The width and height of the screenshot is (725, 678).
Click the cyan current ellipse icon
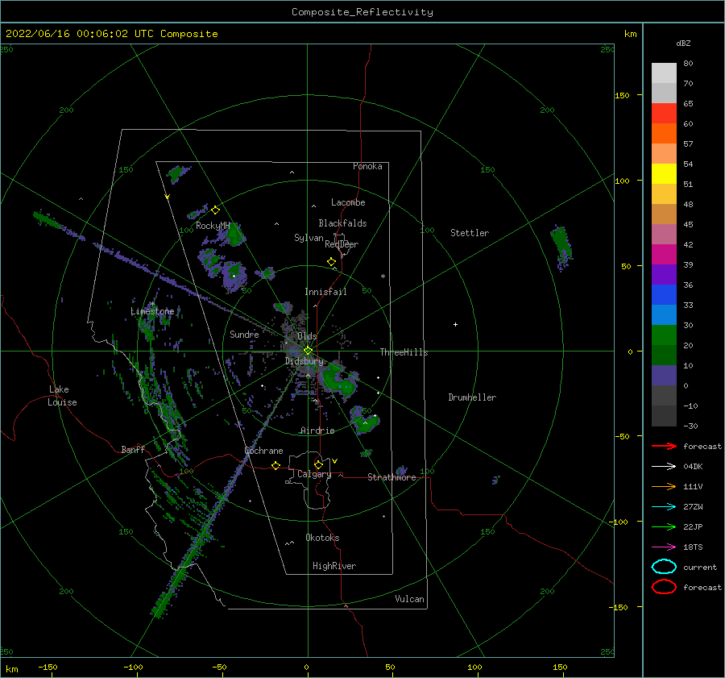pos(664,567)
